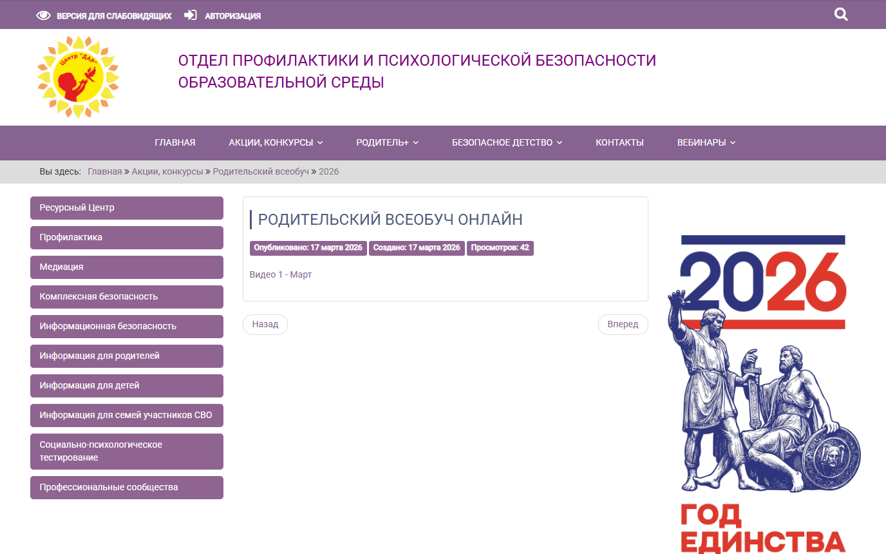Click Родительский всеобуч breadcrumb link
Screen dimensions: 886x554
(x=261, y=171)
